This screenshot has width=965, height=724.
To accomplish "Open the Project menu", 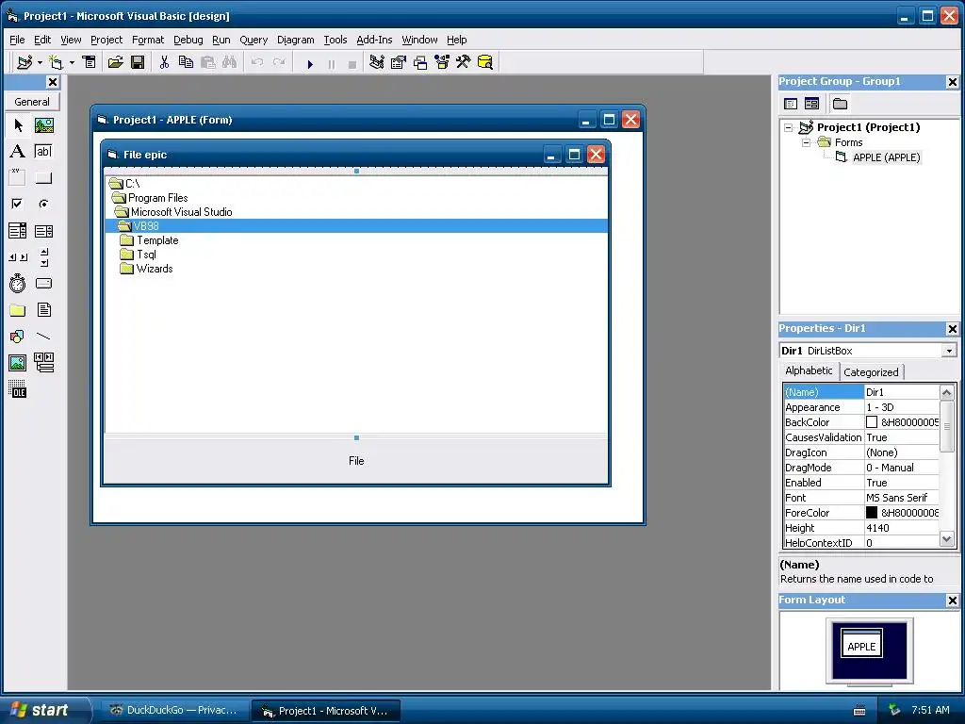I will [x=106, y=40].
